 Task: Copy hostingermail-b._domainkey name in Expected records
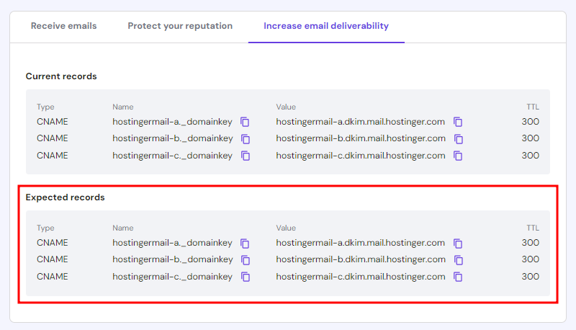(245, 260)
